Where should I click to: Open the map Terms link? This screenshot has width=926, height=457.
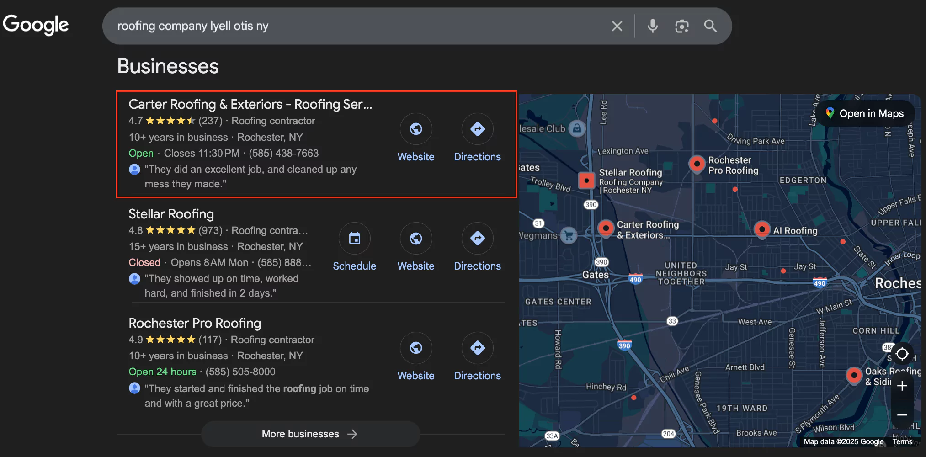(x=903, y=441)
